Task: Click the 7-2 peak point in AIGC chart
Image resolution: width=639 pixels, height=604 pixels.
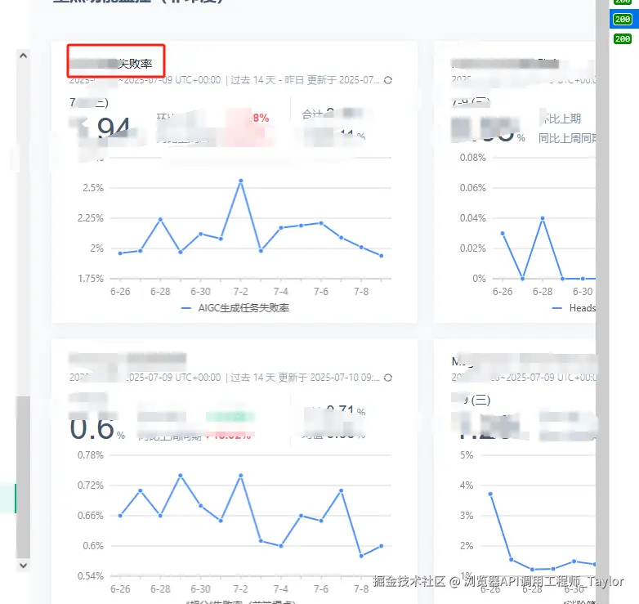Action: [x=241, y=181]
